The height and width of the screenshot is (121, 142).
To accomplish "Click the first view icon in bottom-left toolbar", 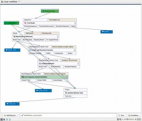I will tap(2, 119).
